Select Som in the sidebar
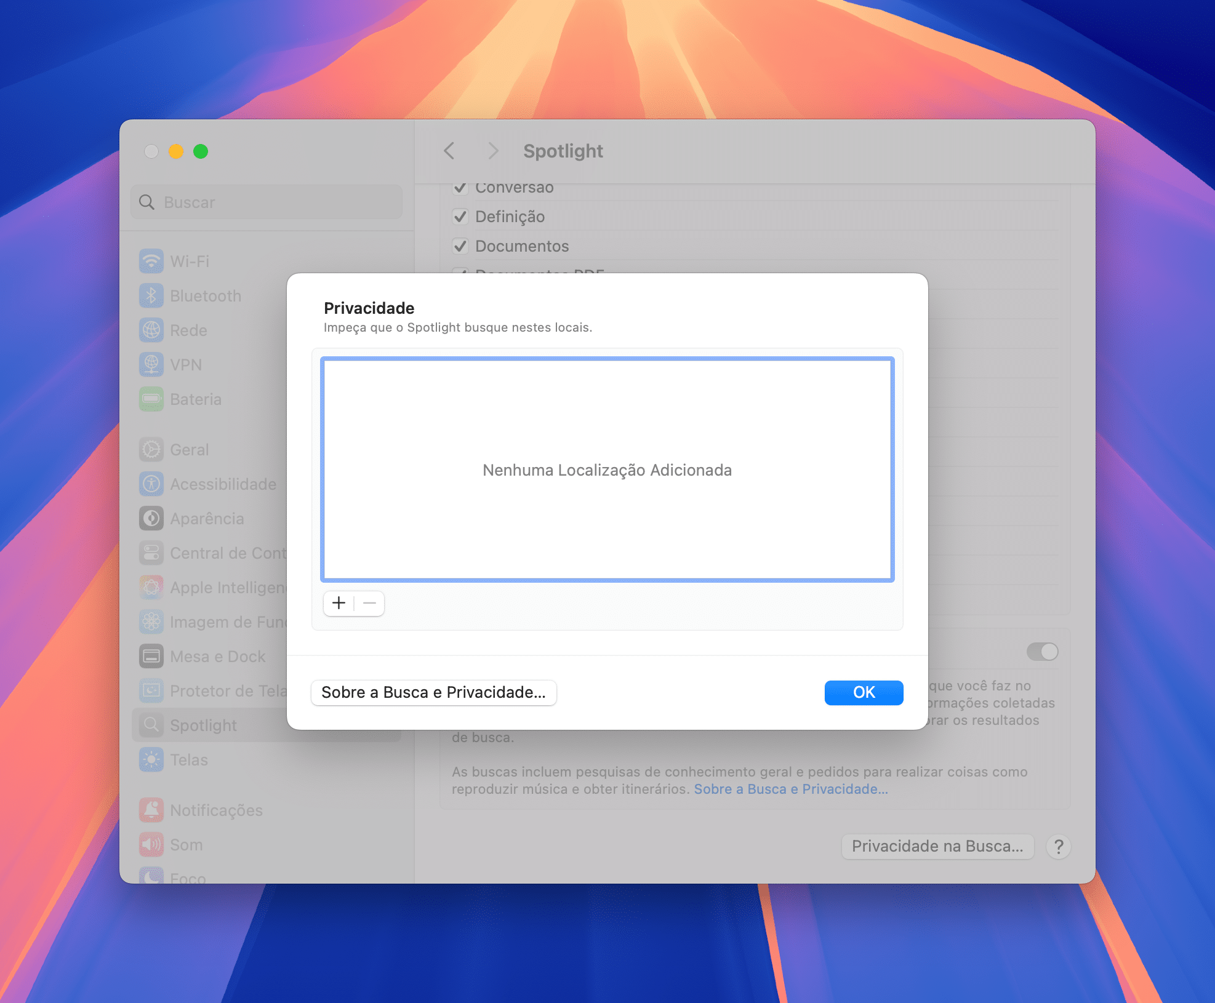 (266, 844)
